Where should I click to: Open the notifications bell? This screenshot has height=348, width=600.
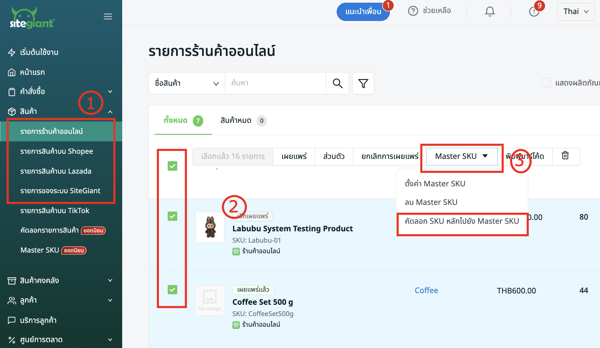click(x=489, y=11)
